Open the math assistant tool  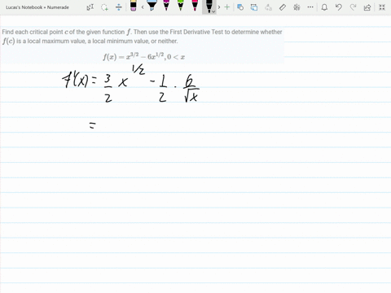tap(297, 7)
